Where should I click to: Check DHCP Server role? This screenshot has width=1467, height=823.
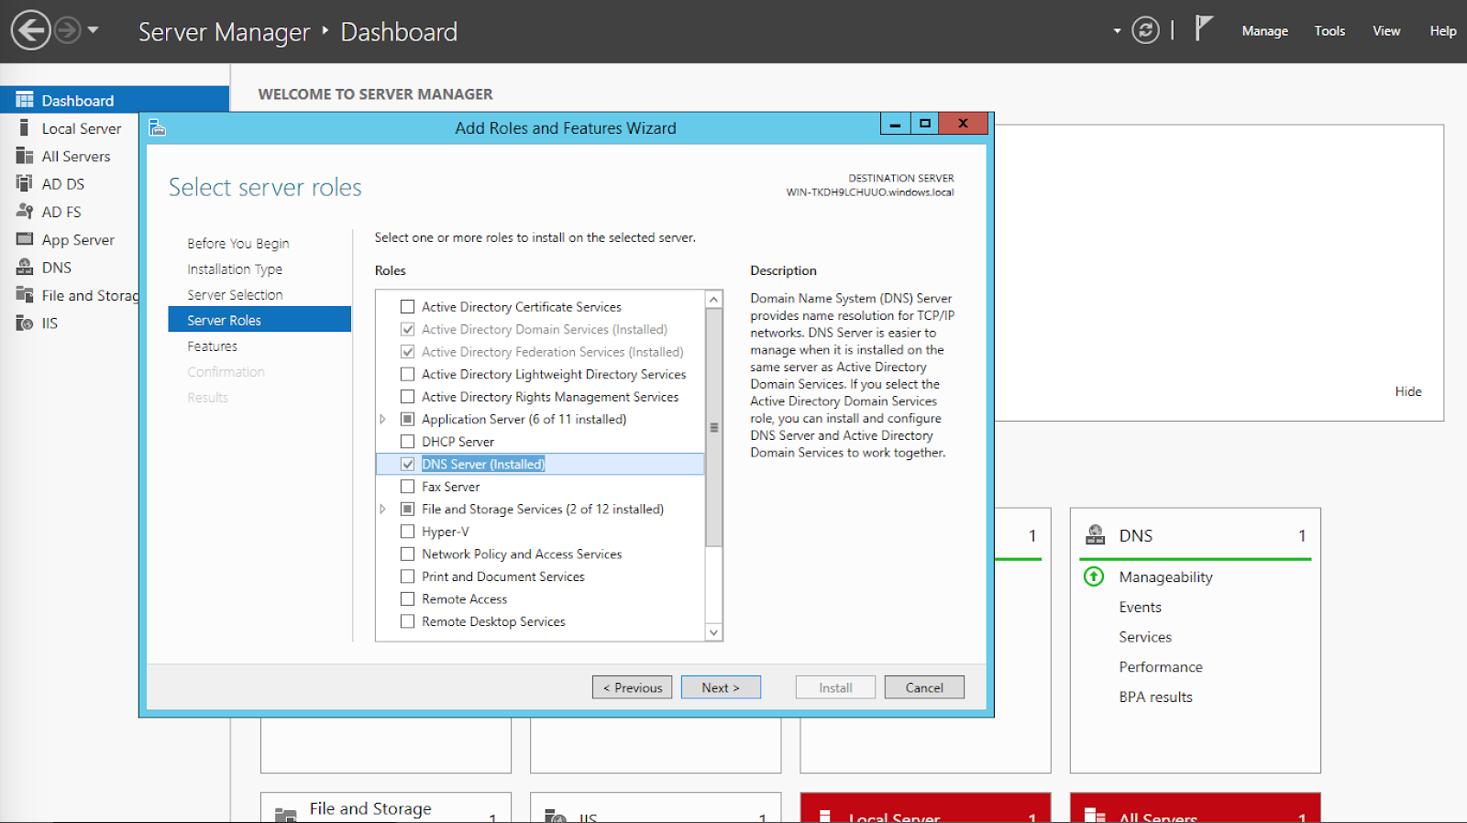(408, 442)
